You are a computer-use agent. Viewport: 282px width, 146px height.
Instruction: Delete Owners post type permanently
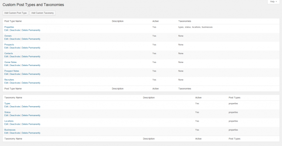pyautogui.click(x=31, y=39)
